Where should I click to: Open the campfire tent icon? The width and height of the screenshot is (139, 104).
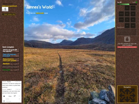click(x=127, y=39)
